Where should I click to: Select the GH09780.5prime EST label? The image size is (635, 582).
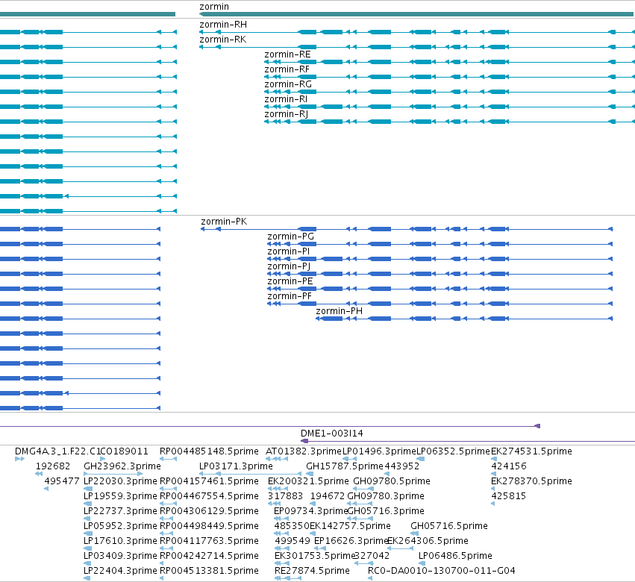[392, 481]
